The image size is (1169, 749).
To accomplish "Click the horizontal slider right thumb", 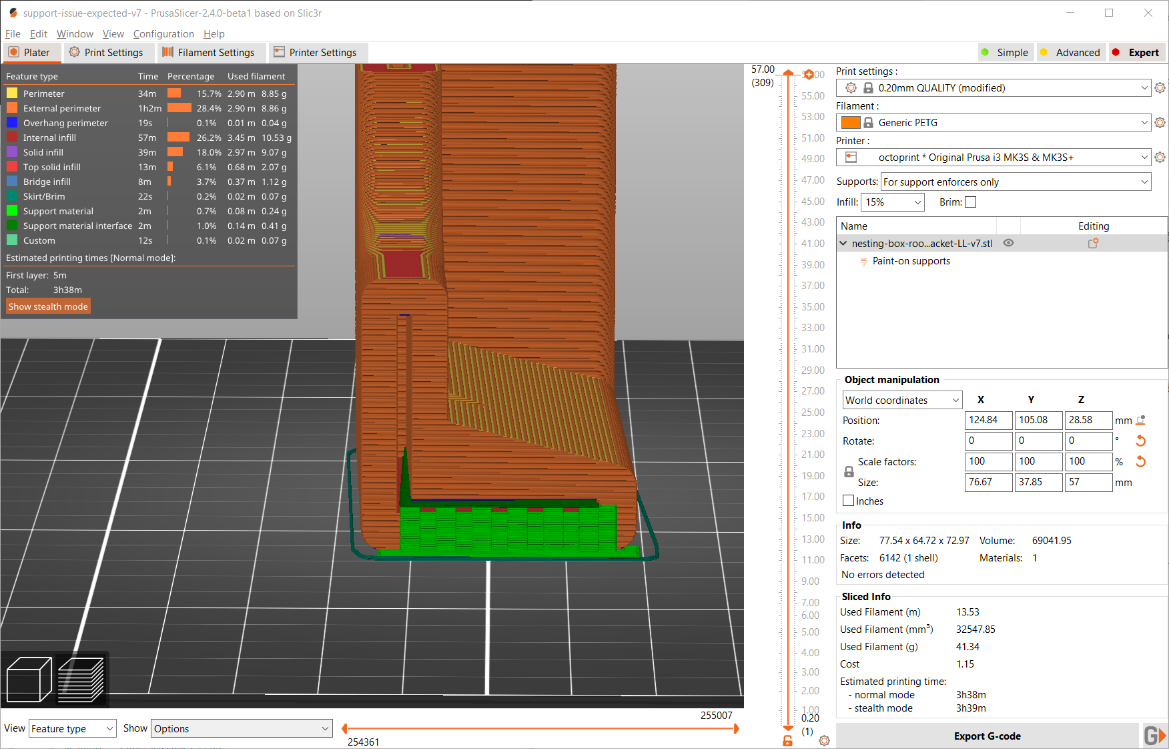I will [x=736, y=728].
